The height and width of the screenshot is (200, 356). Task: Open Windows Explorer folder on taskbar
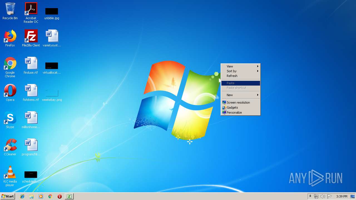pos(31,196)
